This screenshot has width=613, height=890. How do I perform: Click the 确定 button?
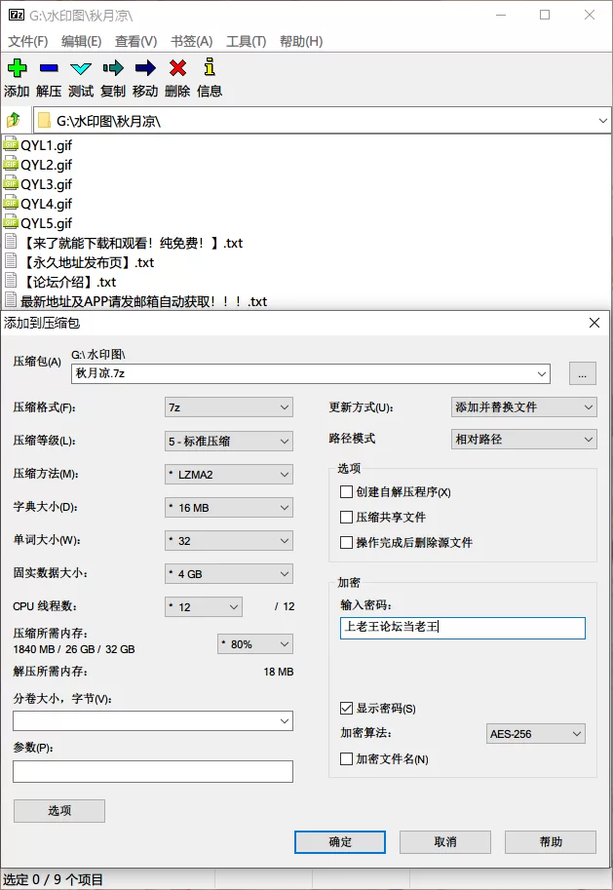(x=340, y=842)
